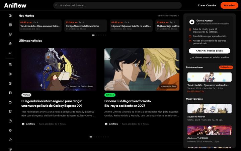Viewport: 241px width, 151px height.
Task: Click 'Crear mi cuenta gratis' button
Action: tap(210, 51)
